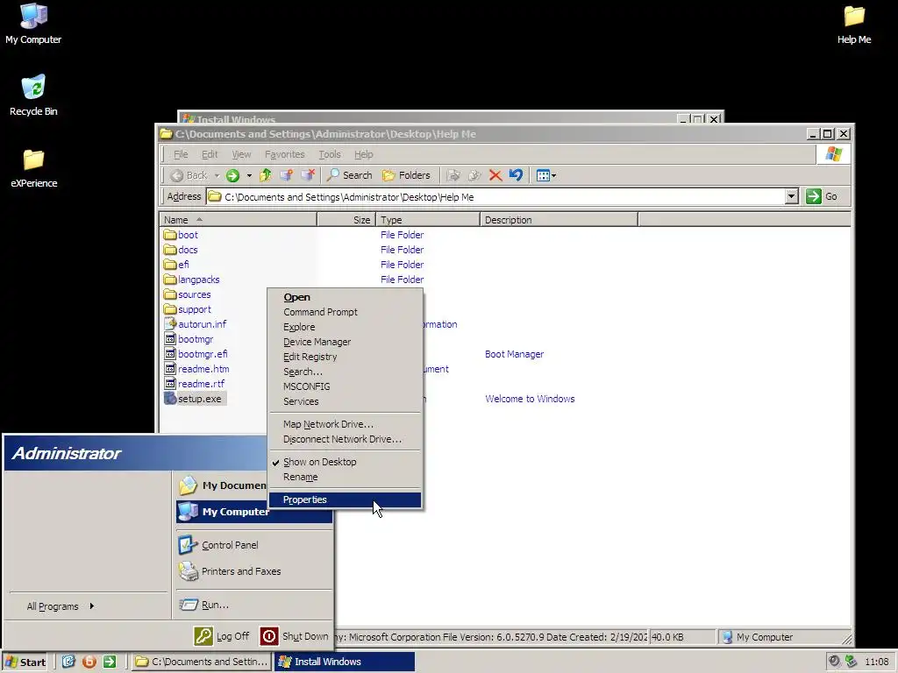This screenshot has width=898, height=673.
Task: Toggle the Folders pane button
Action: 406,175
